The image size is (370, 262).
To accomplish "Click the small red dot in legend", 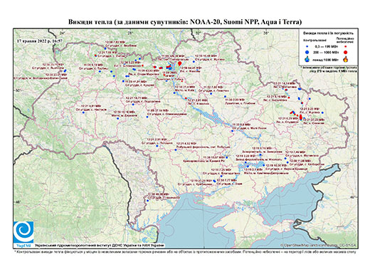I will point(345,46).
